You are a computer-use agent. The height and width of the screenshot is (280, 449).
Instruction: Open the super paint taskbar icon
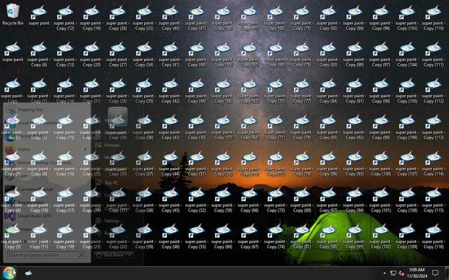click(28, 273)
